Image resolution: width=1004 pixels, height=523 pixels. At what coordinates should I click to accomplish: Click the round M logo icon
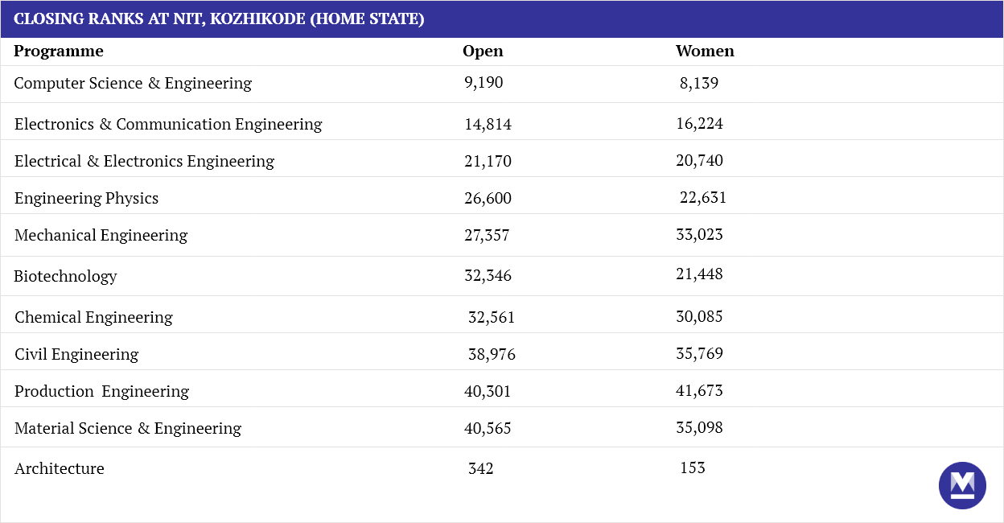coord(962,485)
